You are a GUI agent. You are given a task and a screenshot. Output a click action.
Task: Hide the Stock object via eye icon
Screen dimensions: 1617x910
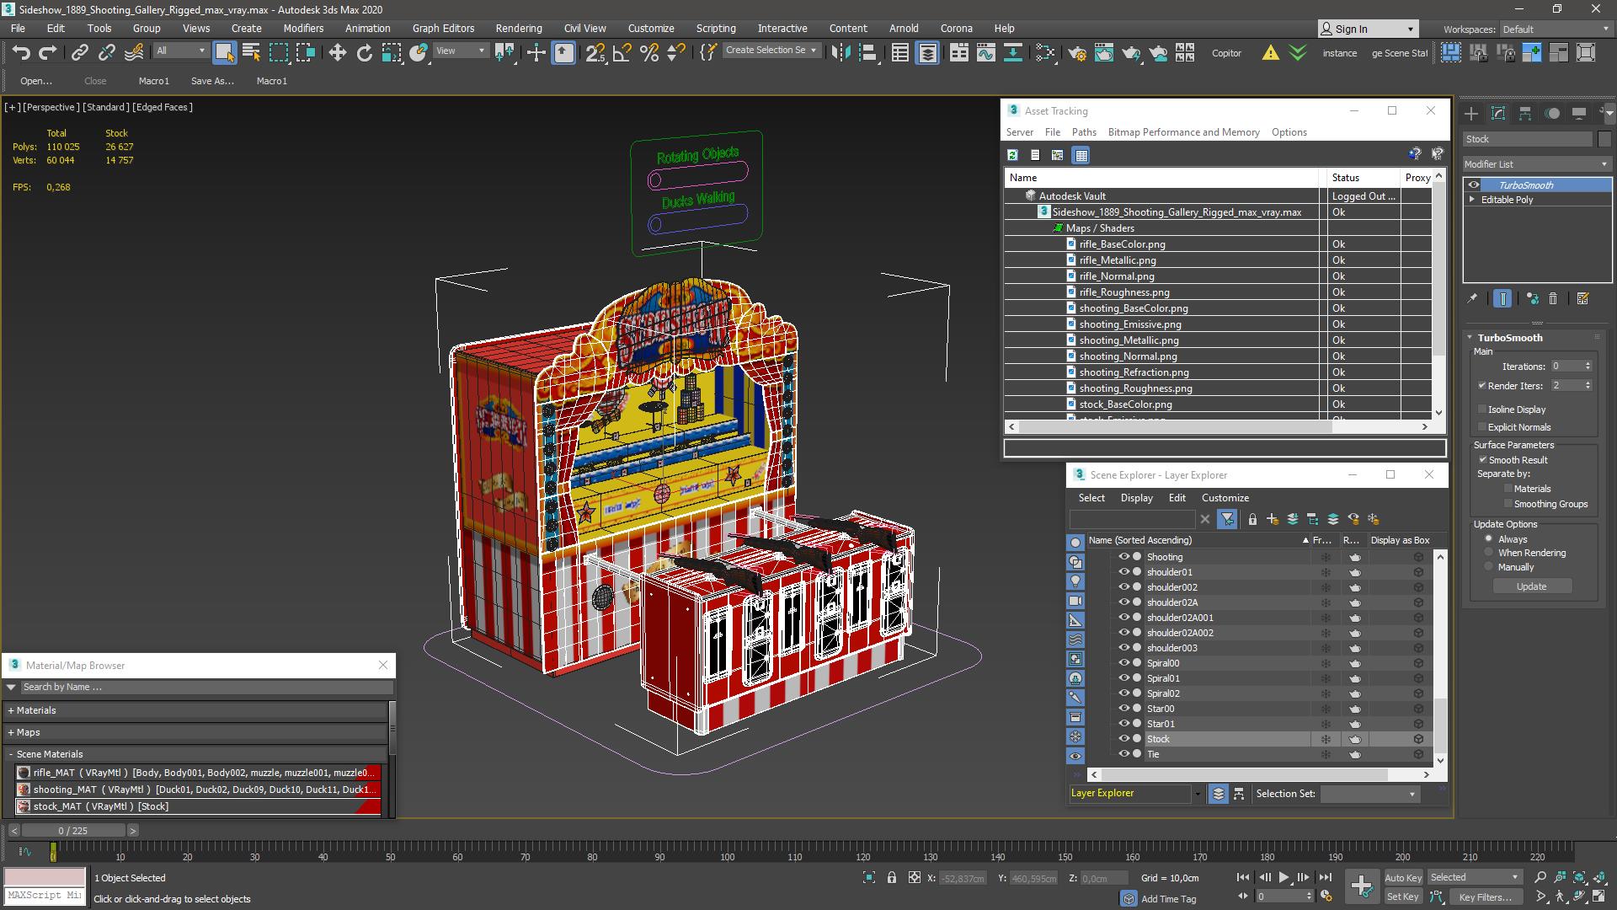pyautogui.click(x=1123, y=739)
